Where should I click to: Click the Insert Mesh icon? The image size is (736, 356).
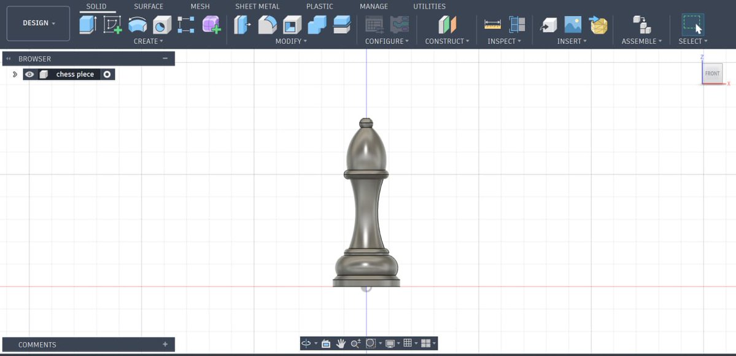598,25
